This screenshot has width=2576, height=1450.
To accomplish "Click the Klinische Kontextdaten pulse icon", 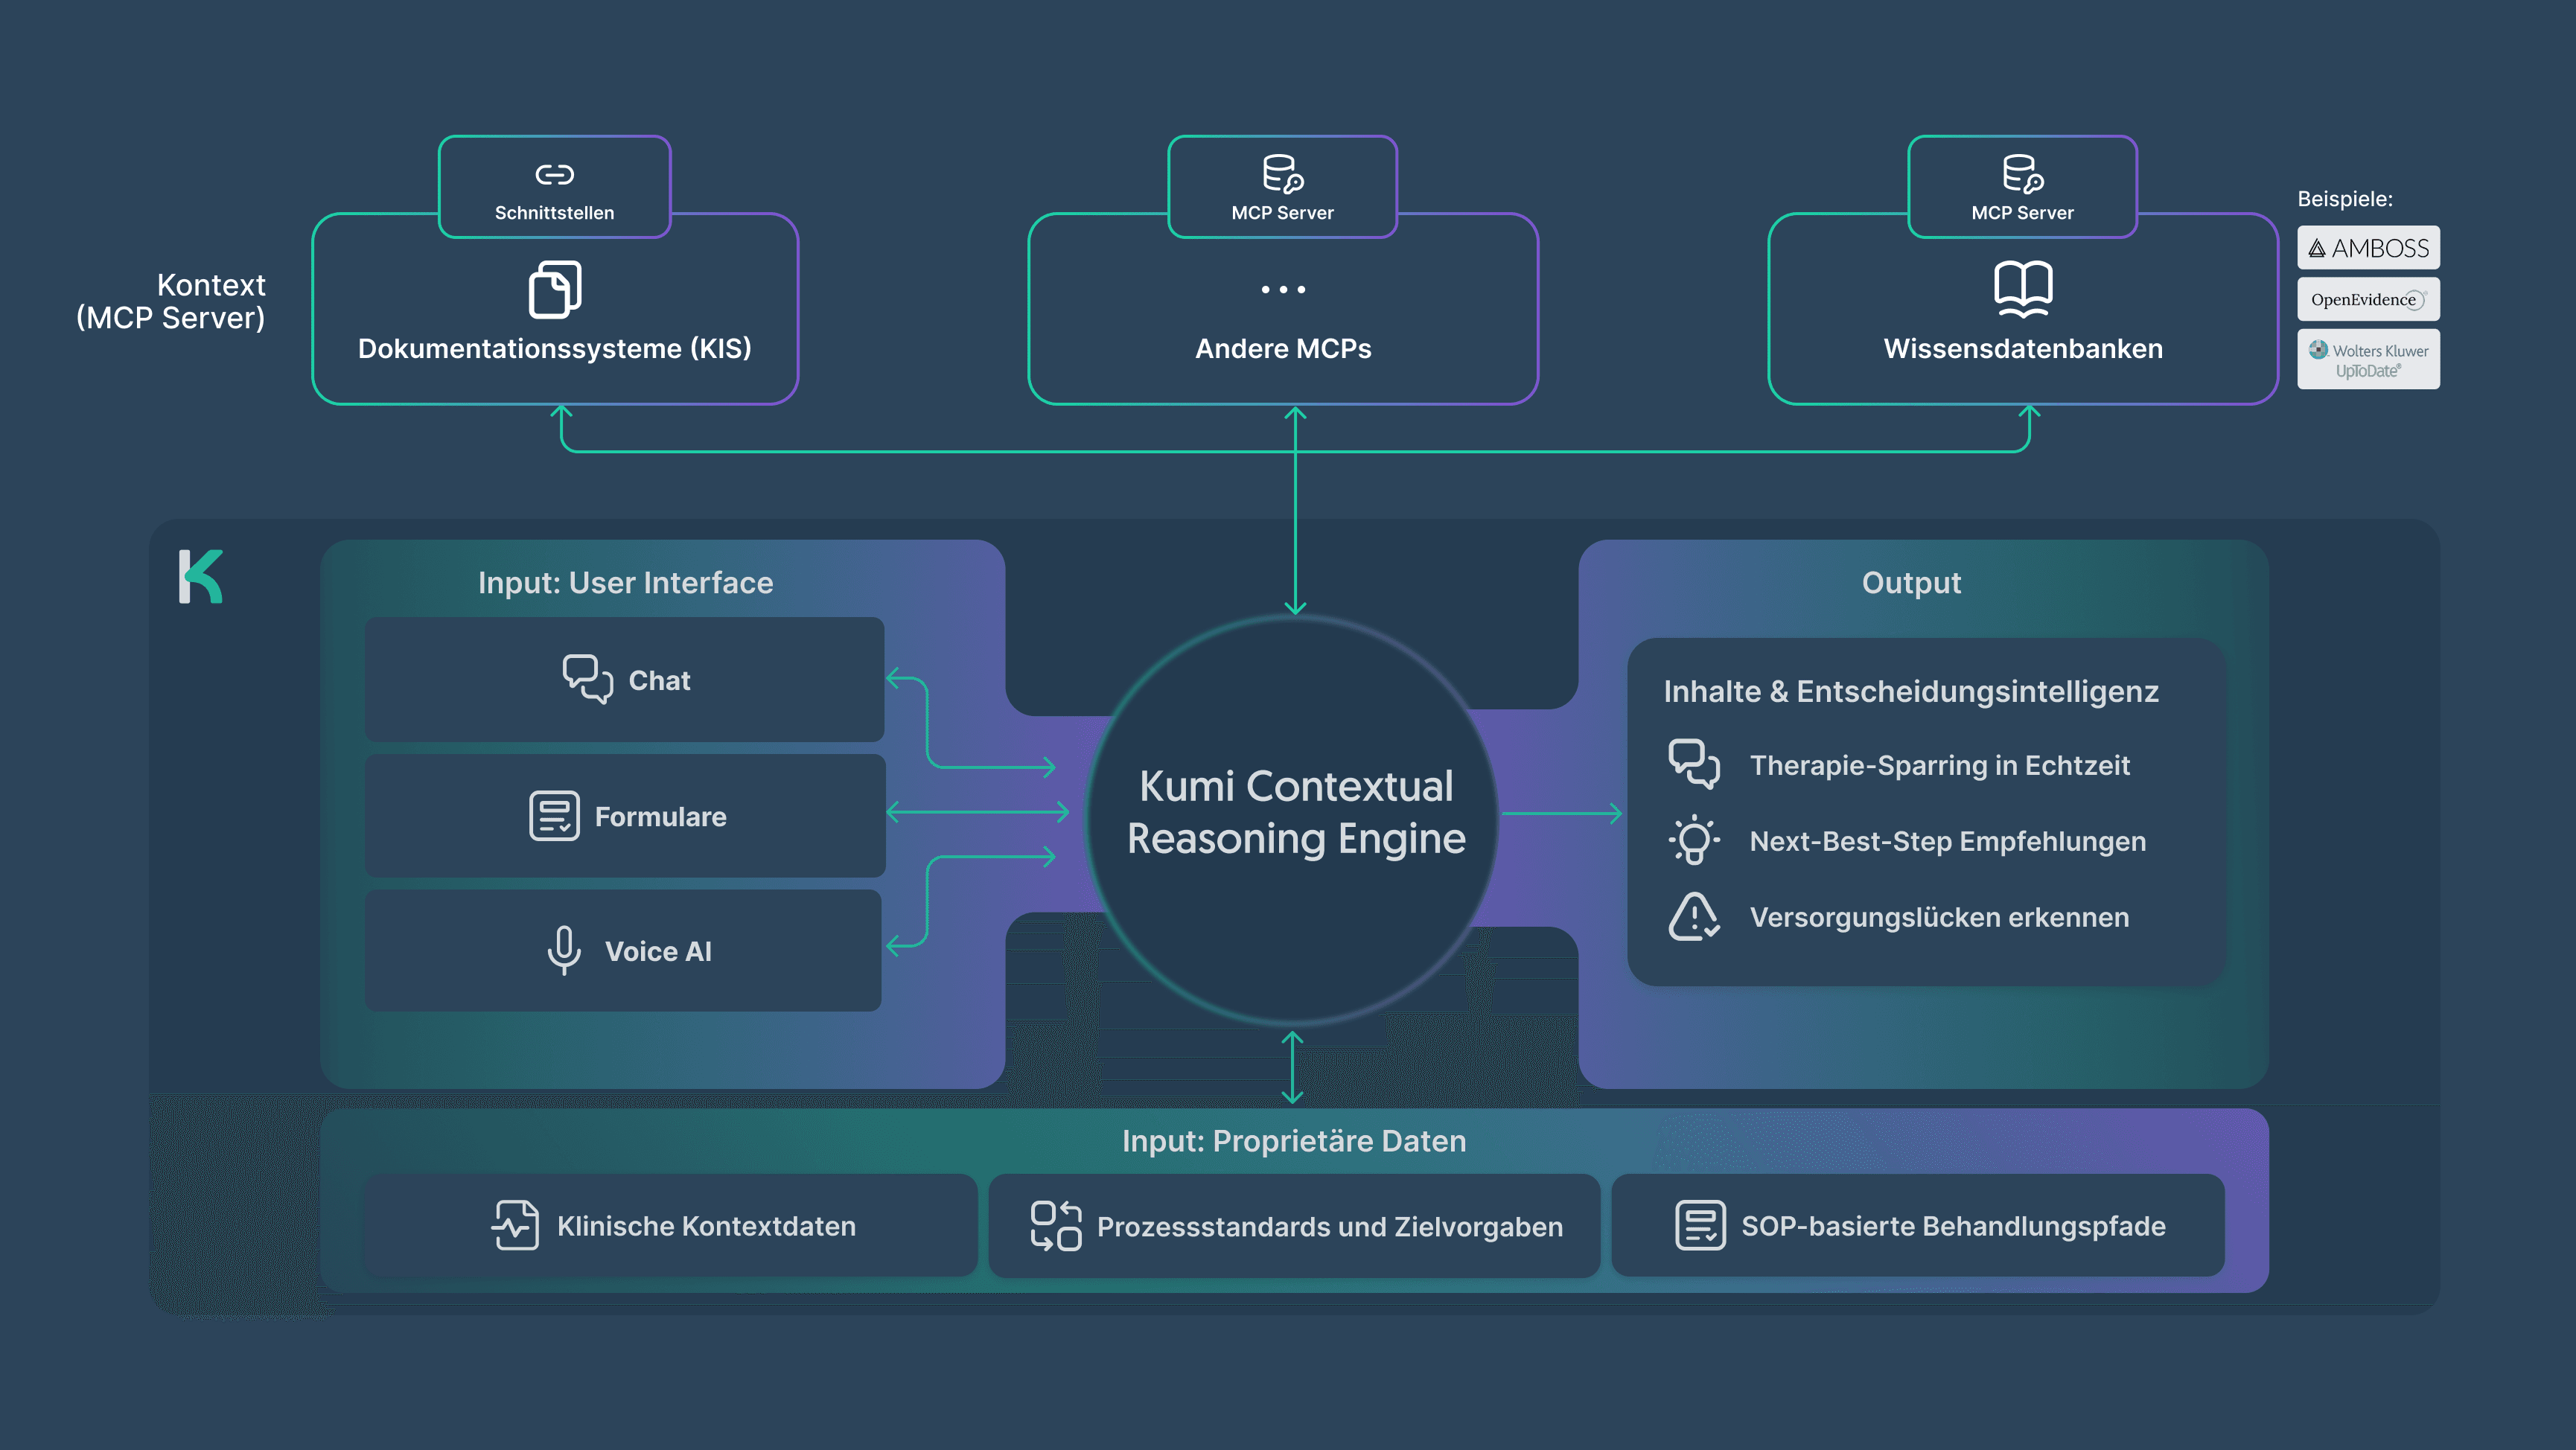I will 515,1225.
